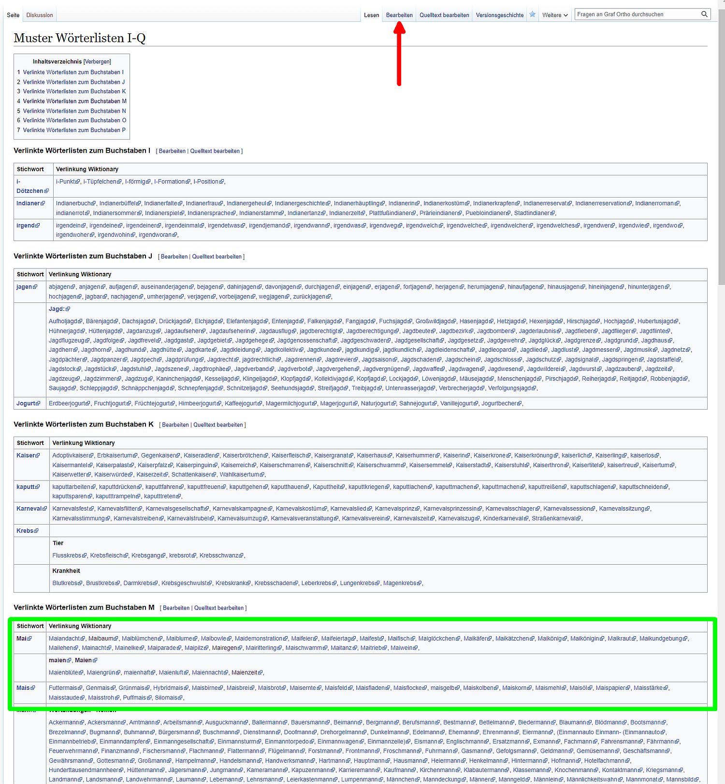Viewport: 725px width, 784px height.
Task: Click the Bearbeiten tab at top
Action: click(399, 15)
